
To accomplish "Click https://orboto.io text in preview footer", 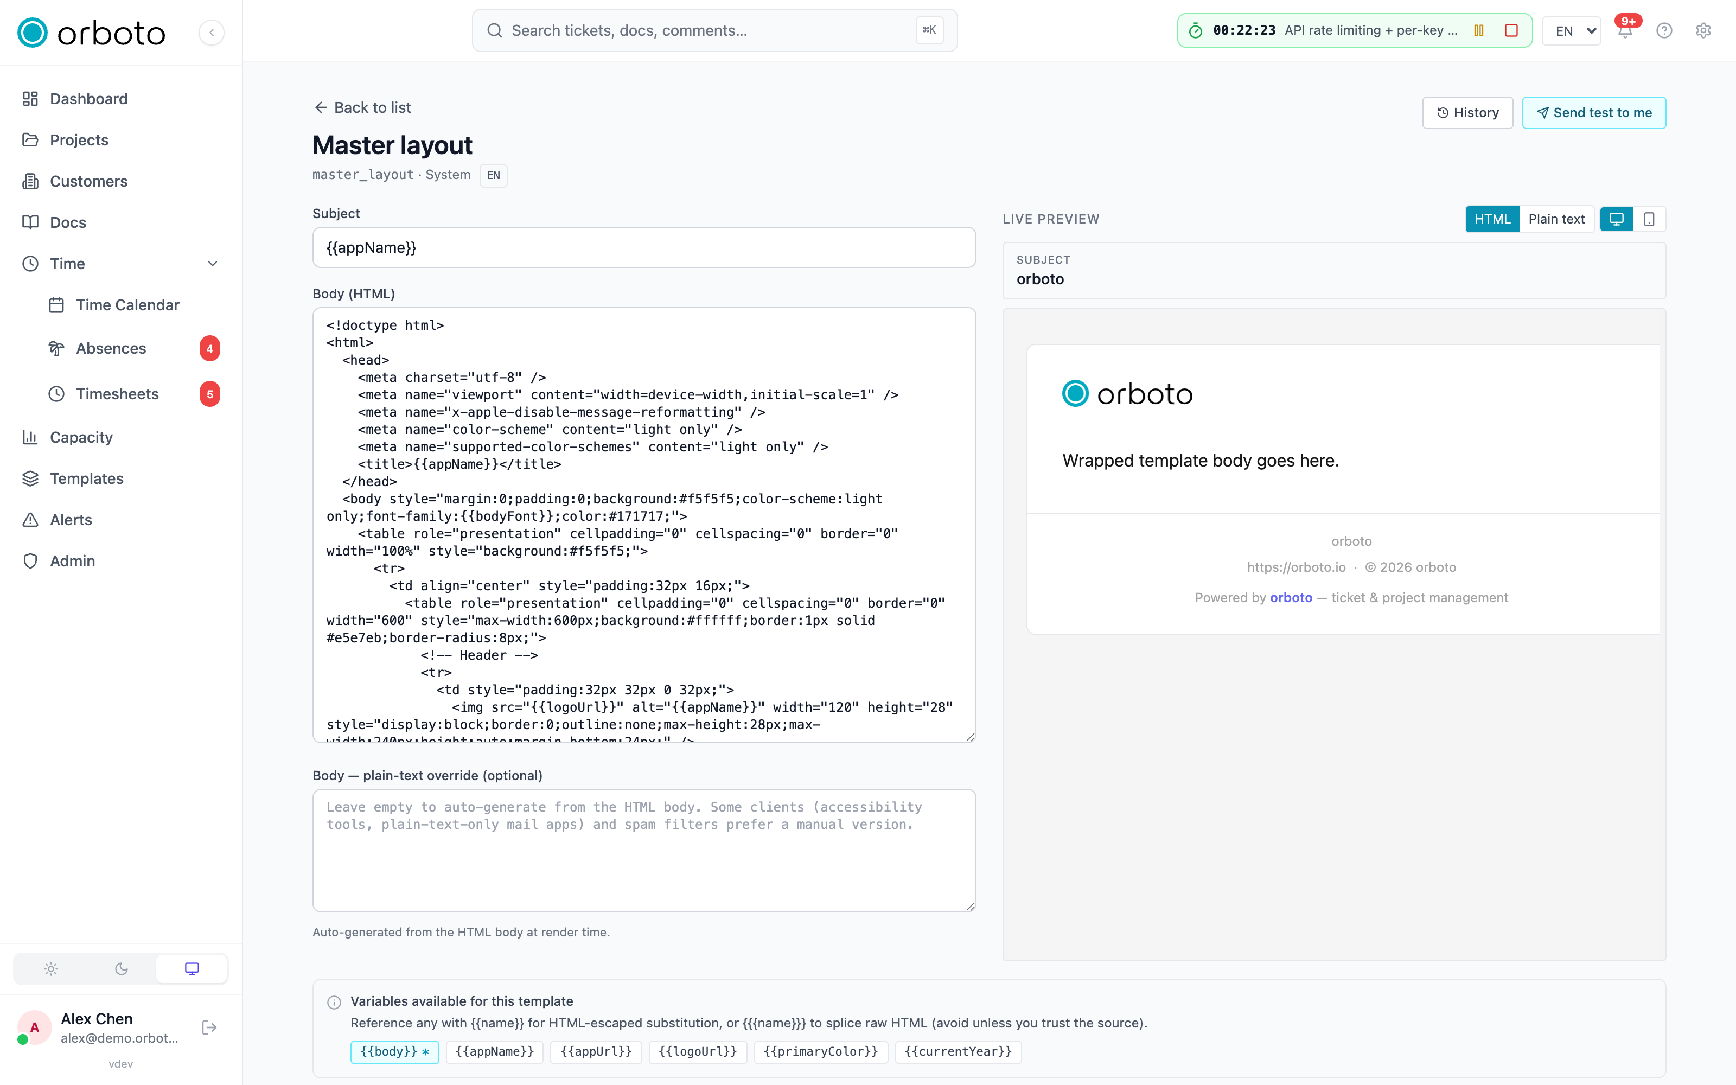I will pyautogui.click(x=1295, y=567).
